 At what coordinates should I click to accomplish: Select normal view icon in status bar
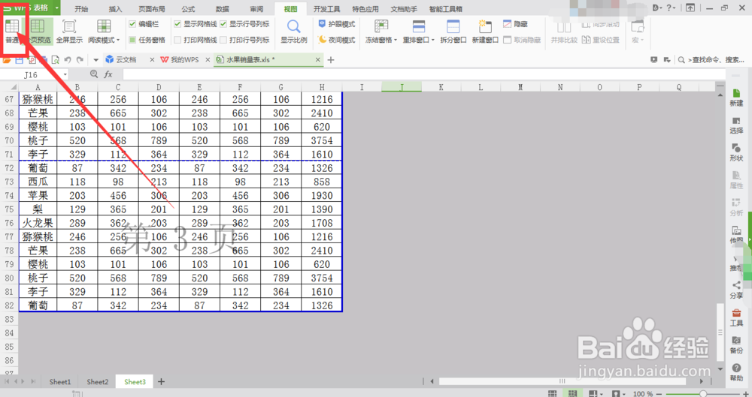[553, 394]
